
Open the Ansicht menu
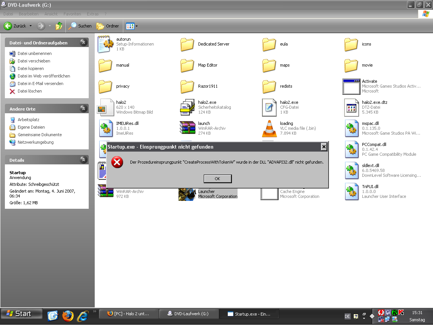pyautogui.click(x=51, y=14)
